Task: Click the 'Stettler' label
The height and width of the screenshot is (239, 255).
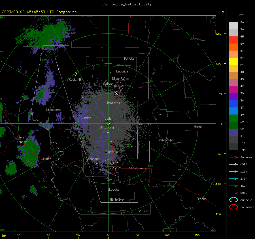Action: [x=165, y=82]
